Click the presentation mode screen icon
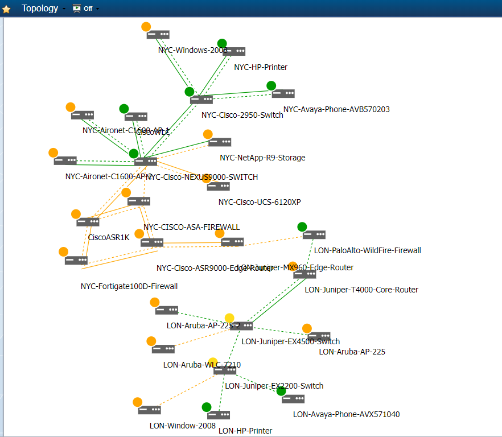Viewport: 502px width, 437px height. click(x=76, y=9)
